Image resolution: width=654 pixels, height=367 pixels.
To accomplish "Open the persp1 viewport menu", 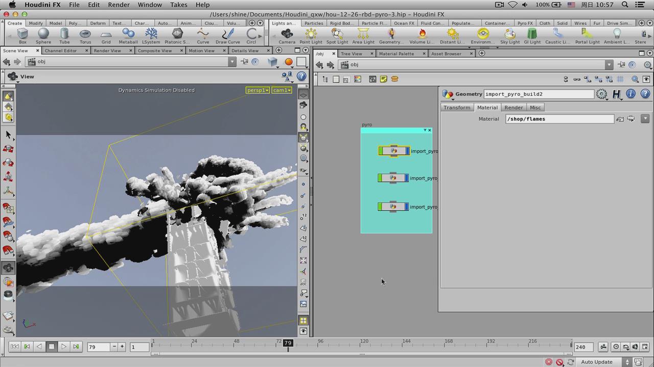I will (257, 90).
